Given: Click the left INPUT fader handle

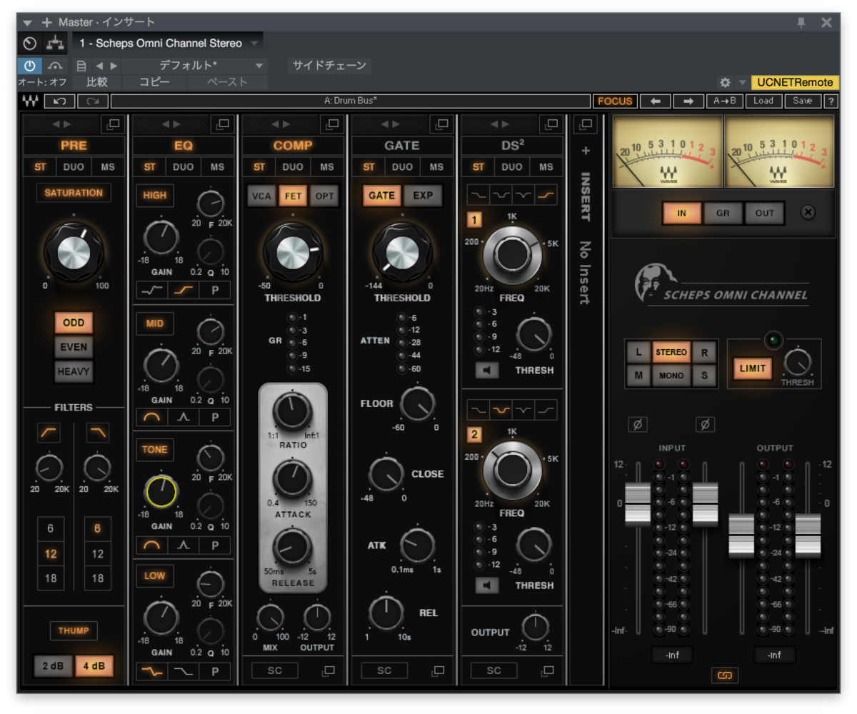Looking at the screenshot, I should (638, 504).
